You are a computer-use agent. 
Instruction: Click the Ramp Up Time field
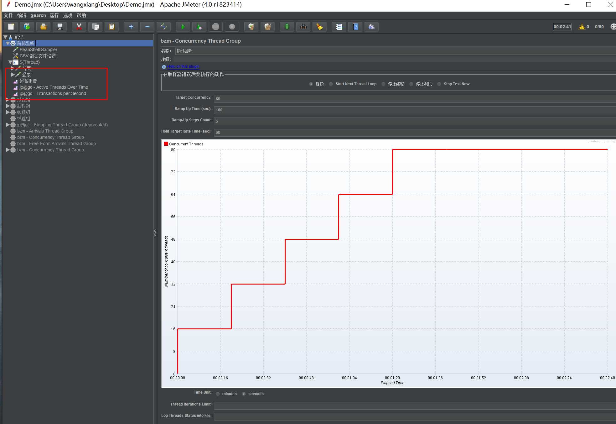coord(415,110)
